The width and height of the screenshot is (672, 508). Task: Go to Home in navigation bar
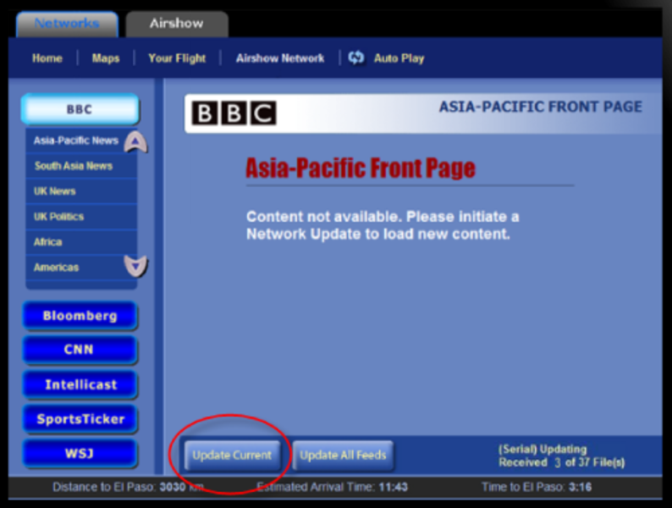click(47, 58)
